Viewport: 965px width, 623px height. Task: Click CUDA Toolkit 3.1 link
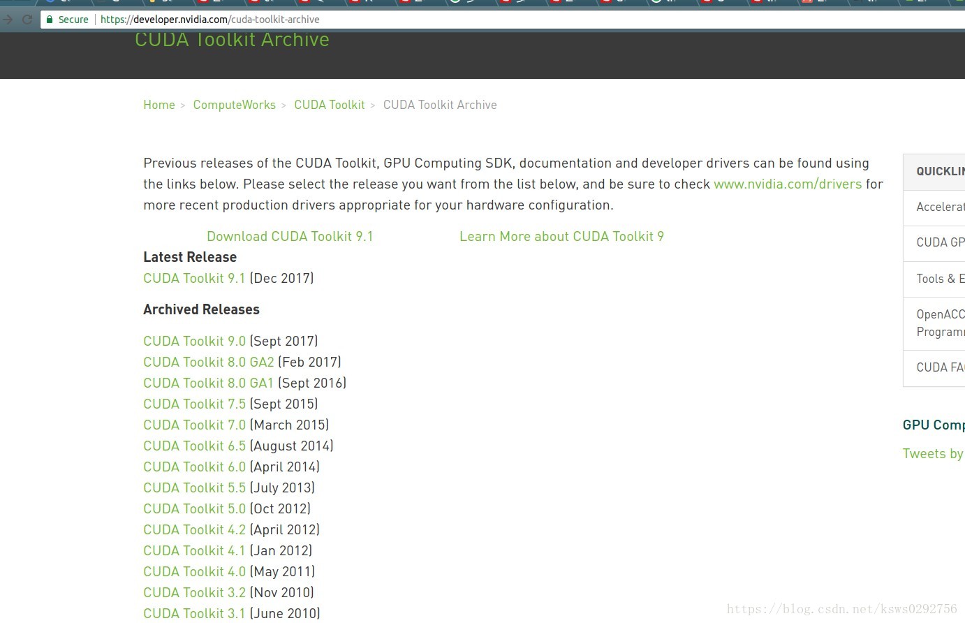click(195, 614)
